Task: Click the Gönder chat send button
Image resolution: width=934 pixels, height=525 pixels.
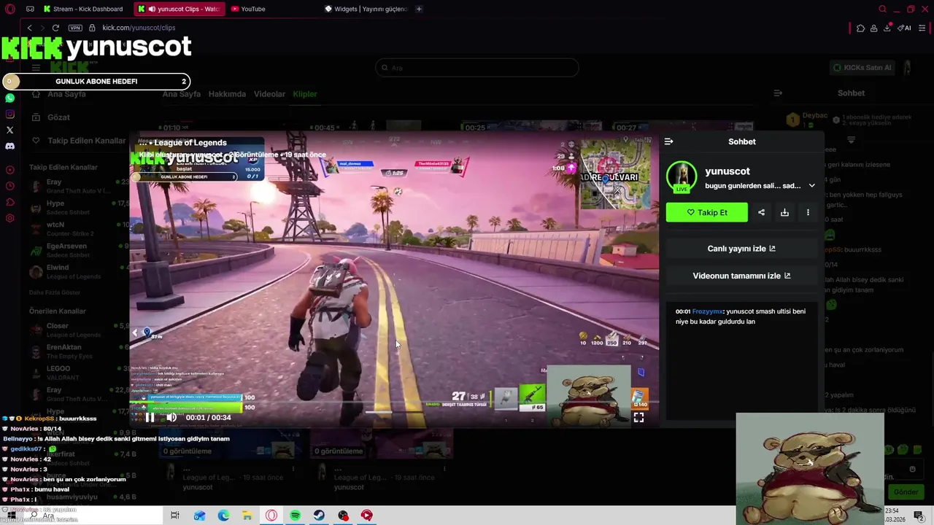Action: tap(905, 492)
